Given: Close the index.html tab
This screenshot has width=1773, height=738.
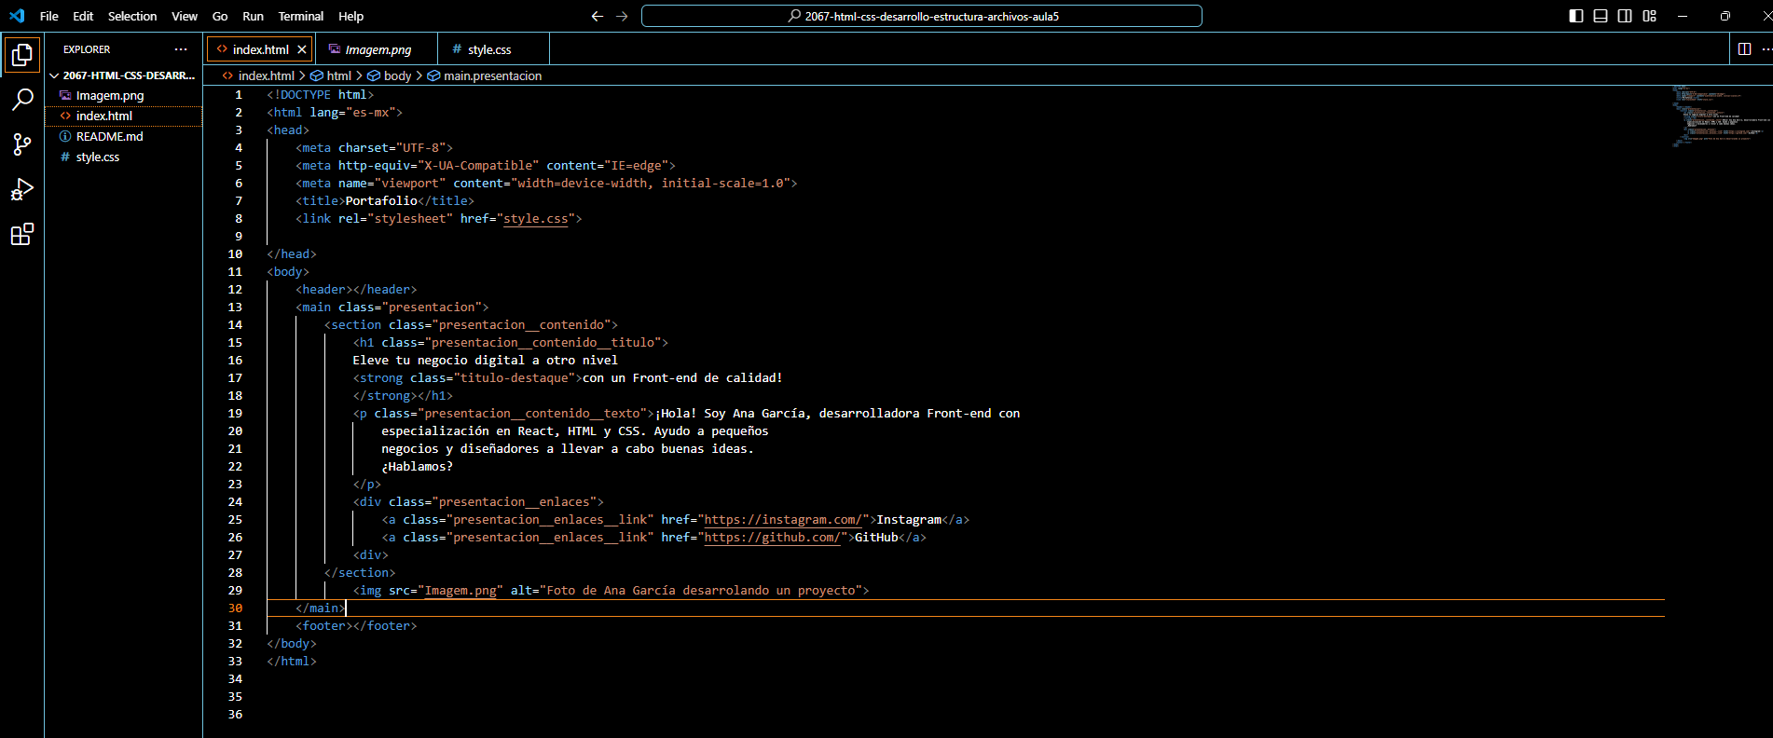Looking at the screenshot, I should [x=302, y=49].
